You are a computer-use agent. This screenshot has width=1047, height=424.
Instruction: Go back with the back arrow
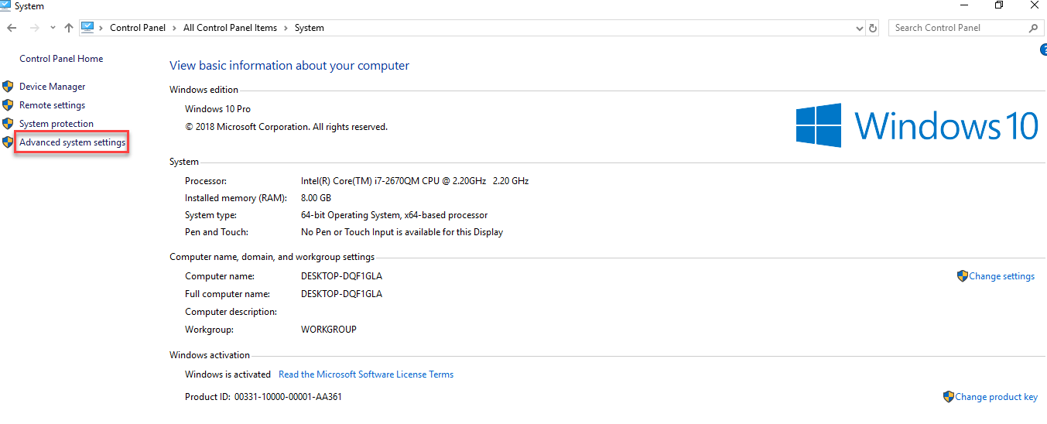12,28
